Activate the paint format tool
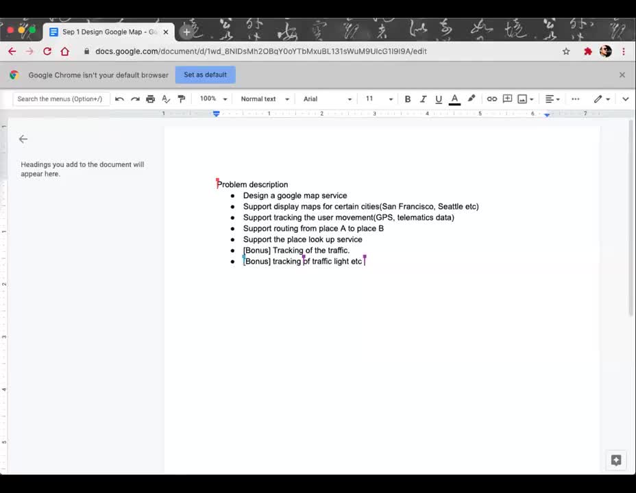This screenshot has height=493, width=636. pyautogui.click(x=182, y=99)
